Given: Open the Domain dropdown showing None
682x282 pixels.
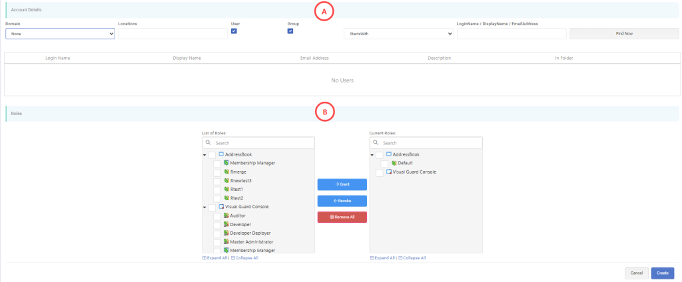Looking at the screenshot, I should [x=60, y=33].
